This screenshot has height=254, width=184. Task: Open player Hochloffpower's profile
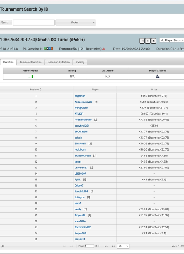click(x=83, y=120)
